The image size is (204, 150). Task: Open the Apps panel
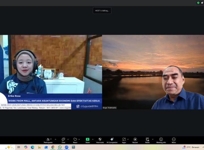tap(124, 140)
